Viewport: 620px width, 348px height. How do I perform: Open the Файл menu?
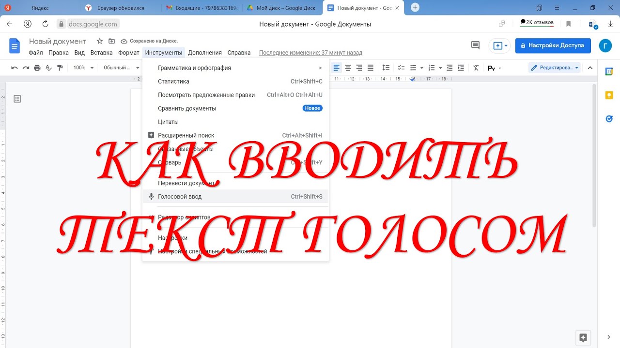(36, 53)
